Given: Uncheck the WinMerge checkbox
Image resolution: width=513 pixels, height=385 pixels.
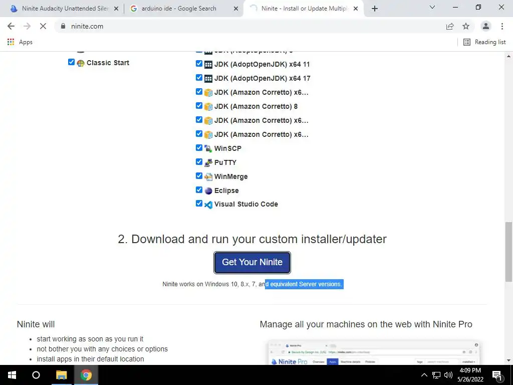Looking at the screenshot, I should click(x=199, y=176).
